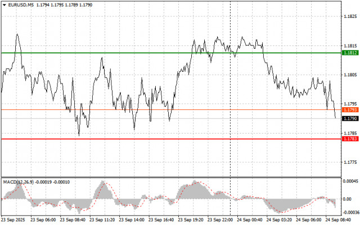Click the MACD(12,26,9) indicator label
The image size is (360, 225).
coord(19,182)
